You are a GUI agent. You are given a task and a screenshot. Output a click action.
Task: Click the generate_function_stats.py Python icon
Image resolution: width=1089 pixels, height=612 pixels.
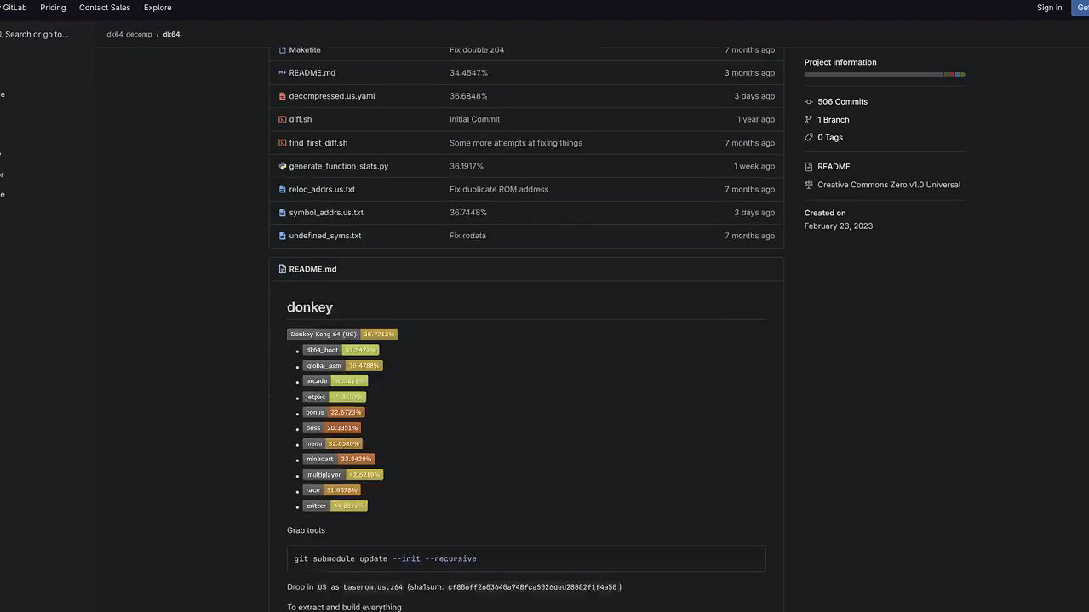282,166
